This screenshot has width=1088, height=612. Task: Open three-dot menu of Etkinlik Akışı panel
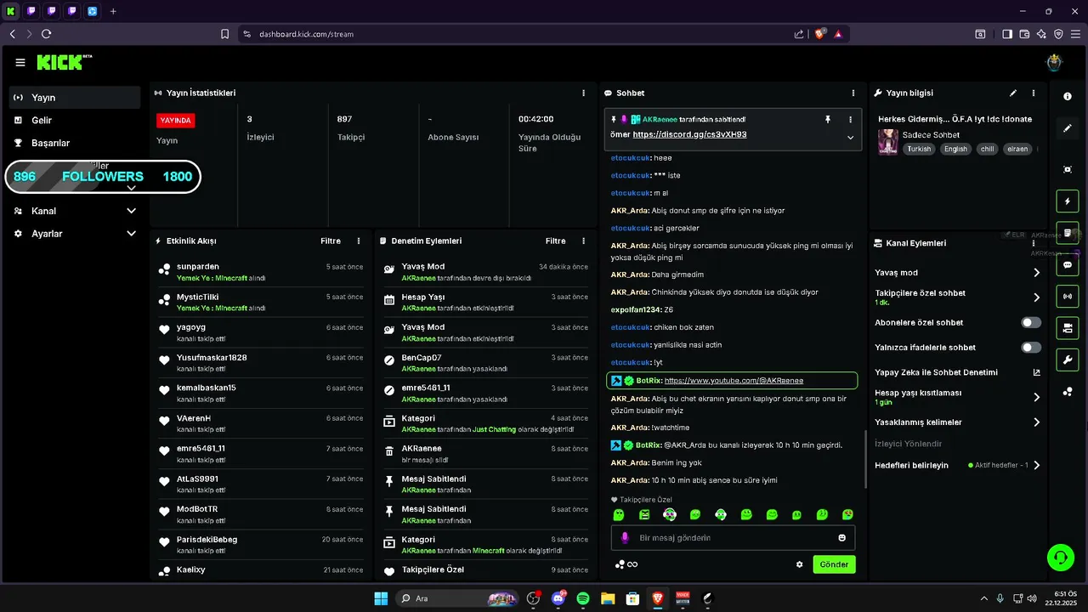tap(359, 241)
